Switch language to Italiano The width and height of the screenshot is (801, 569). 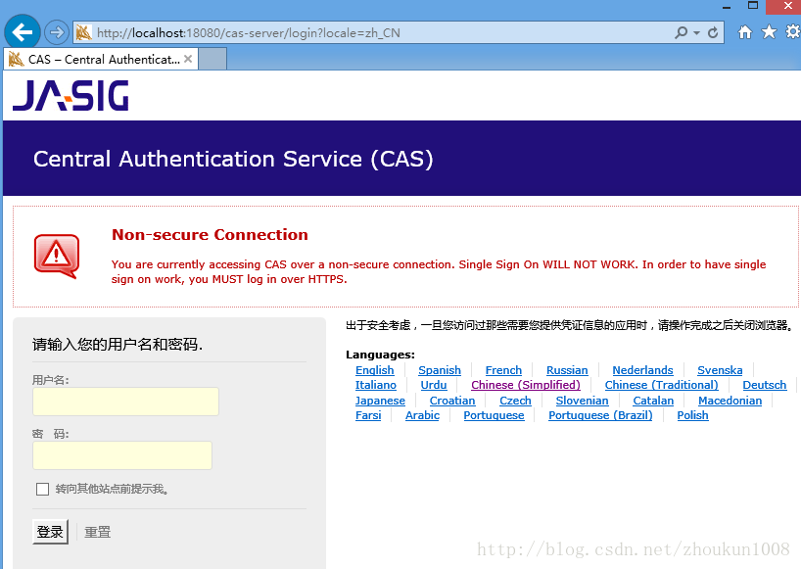pyautogui.click(x=375, y=385)
